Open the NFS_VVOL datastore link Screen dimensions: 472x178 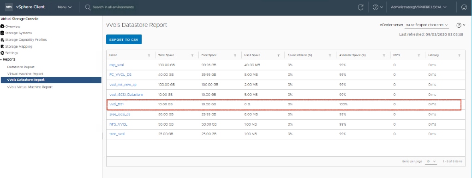tap(118, 124)
